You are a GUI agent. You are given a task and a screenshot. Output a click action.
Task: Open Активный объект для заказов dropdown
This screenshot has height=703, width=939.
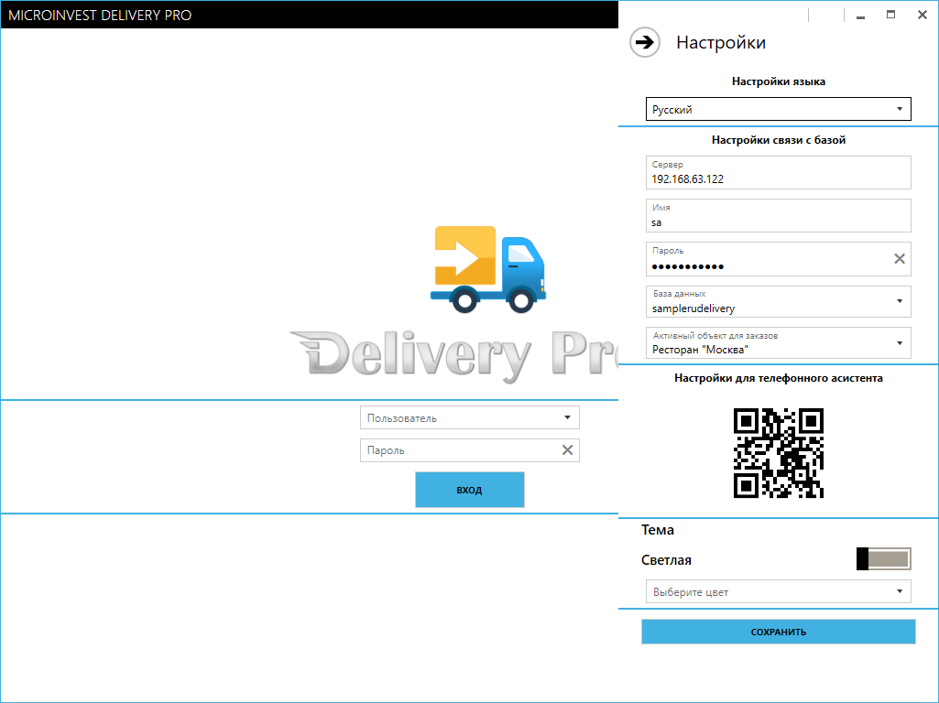click(778, 343)
